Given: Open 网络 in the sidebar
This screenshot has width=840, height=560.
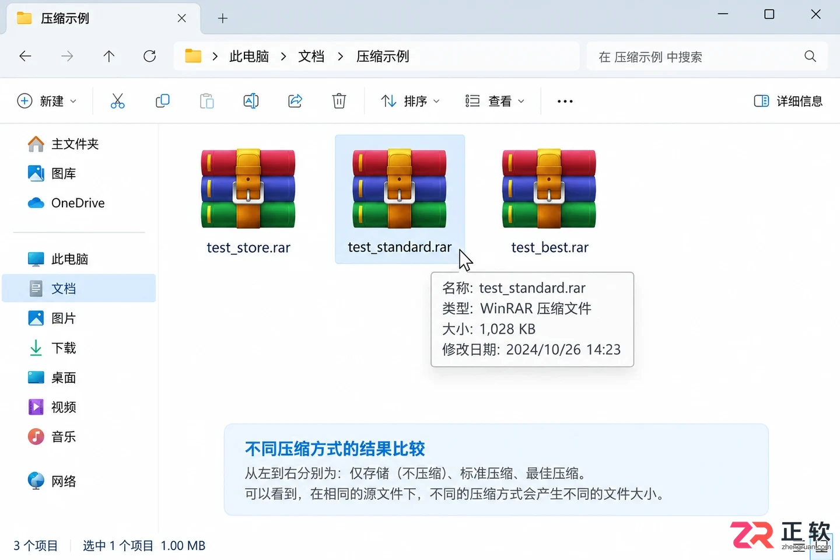Looking at the screenshot, I should click(x=79, y=481).
